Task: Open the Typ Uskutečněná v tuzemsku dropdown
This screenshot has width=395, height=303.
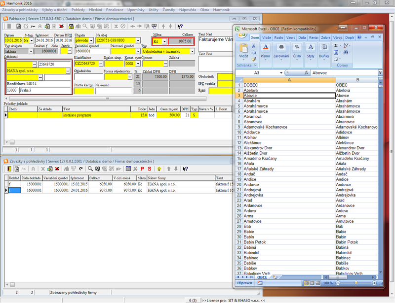Action: tap(192, 51)
